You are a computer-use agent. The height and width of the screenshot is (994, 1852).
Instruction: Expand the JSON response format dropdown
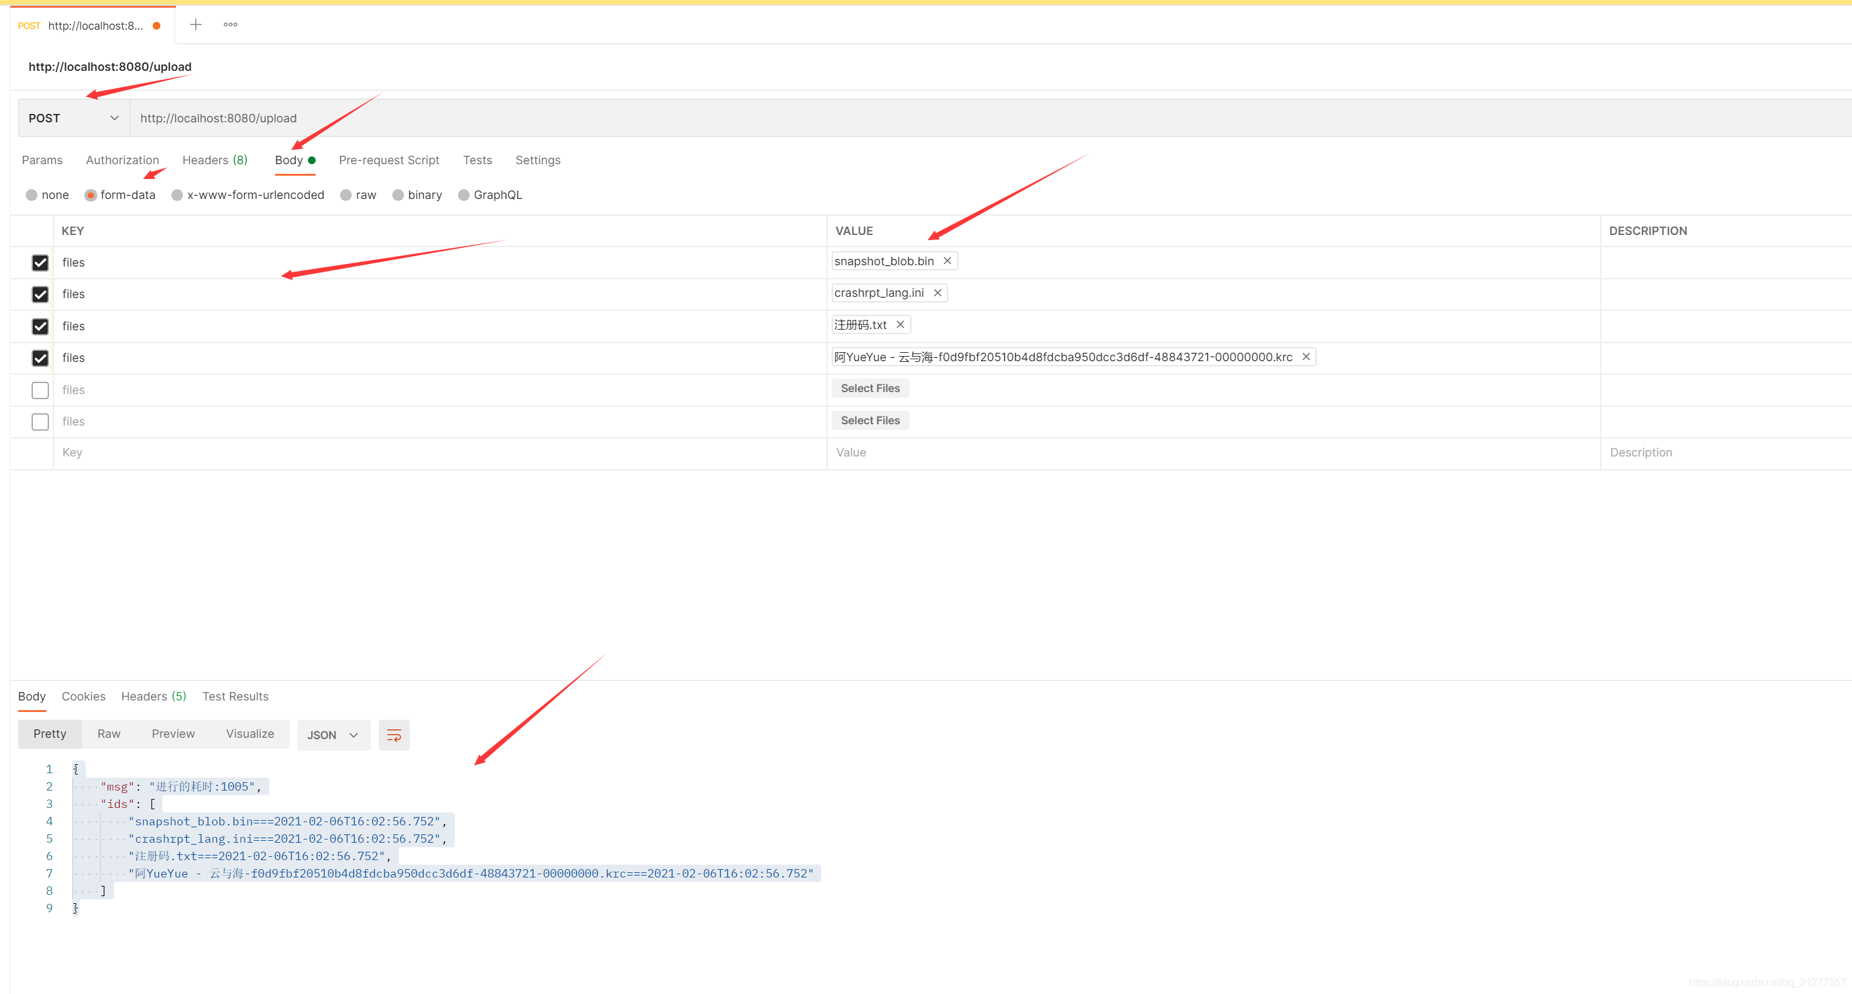point(333,735)
